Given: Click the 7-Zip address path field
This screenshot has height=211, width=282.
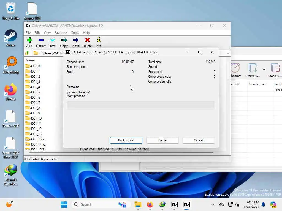Looking at the screenshot, I should 48,53.
